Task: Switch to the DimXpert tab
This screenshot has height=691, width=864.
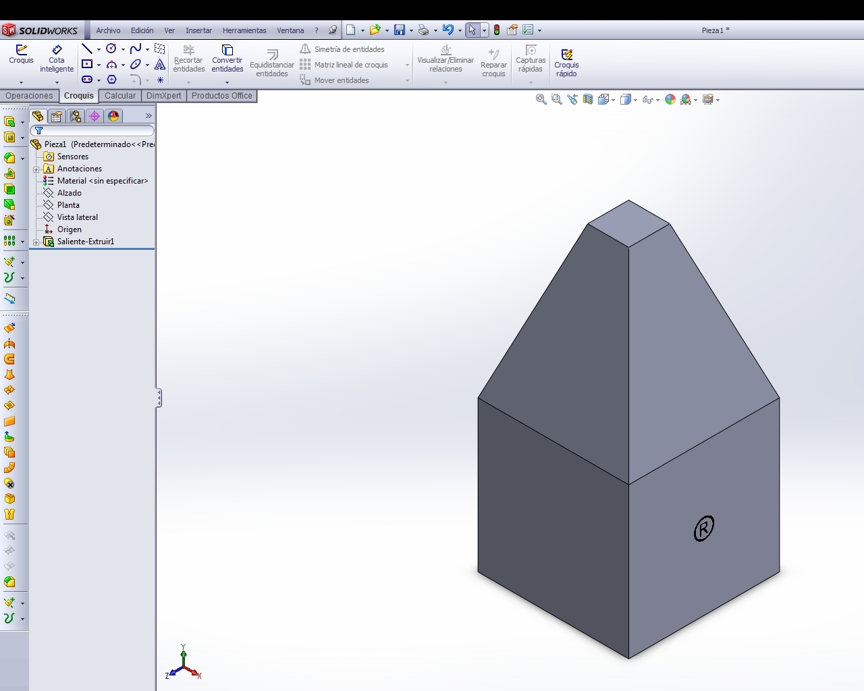Action: (163, 96)
